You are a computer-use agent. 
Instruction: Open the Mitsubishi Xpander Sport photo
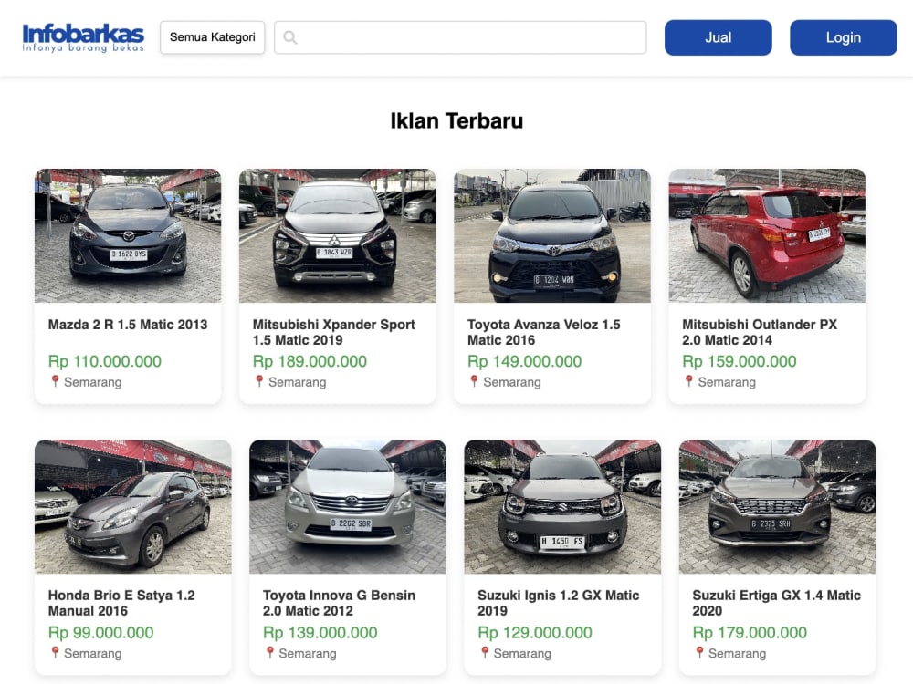point(337,235)
